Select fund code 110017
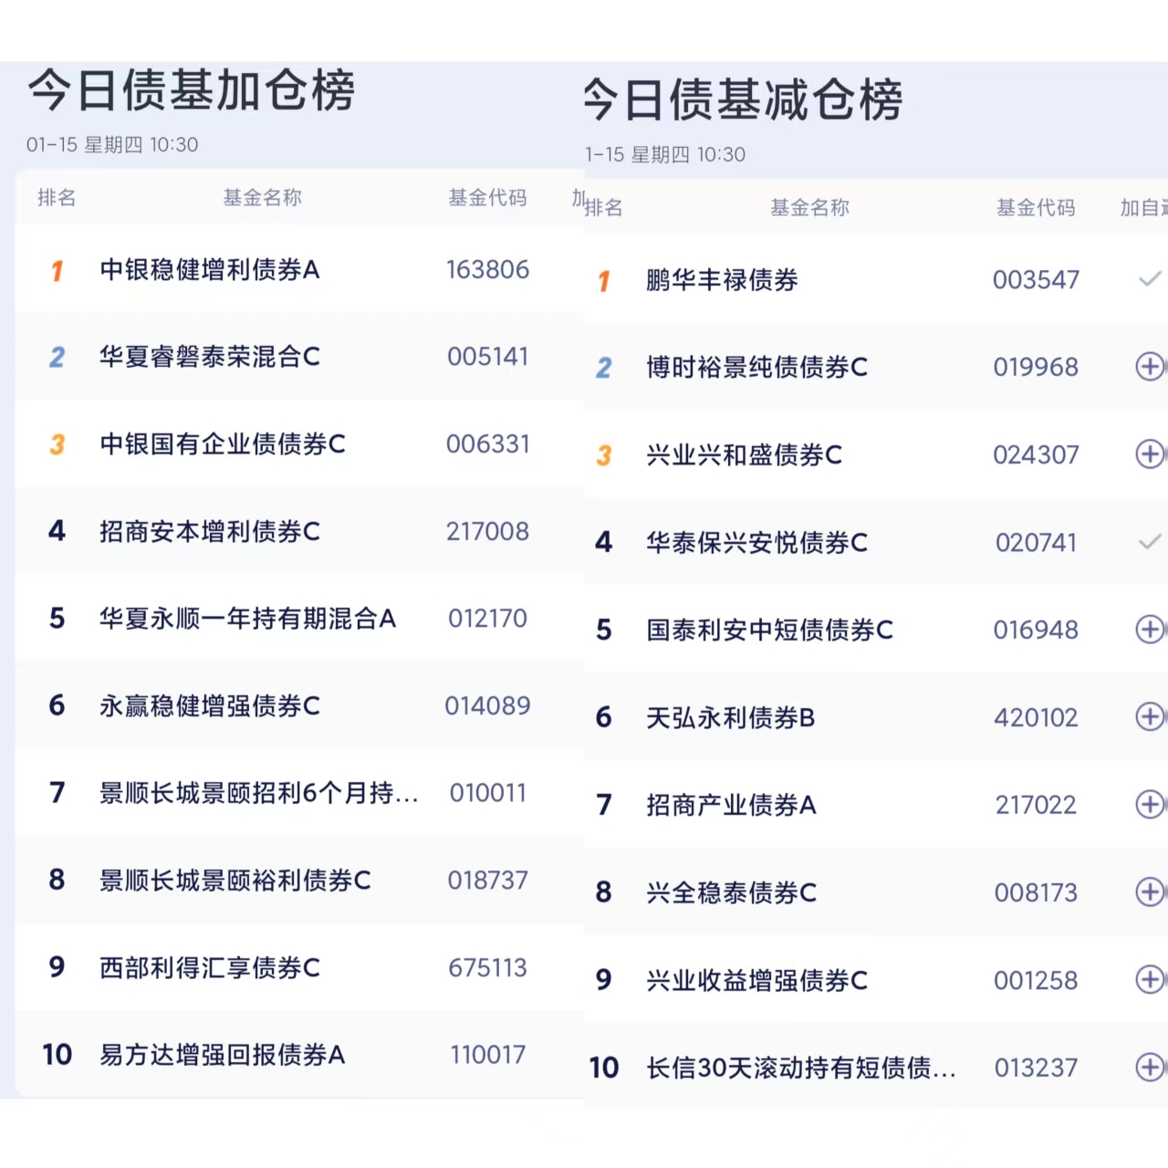 pyautogui.click(x=487, y=1055)
